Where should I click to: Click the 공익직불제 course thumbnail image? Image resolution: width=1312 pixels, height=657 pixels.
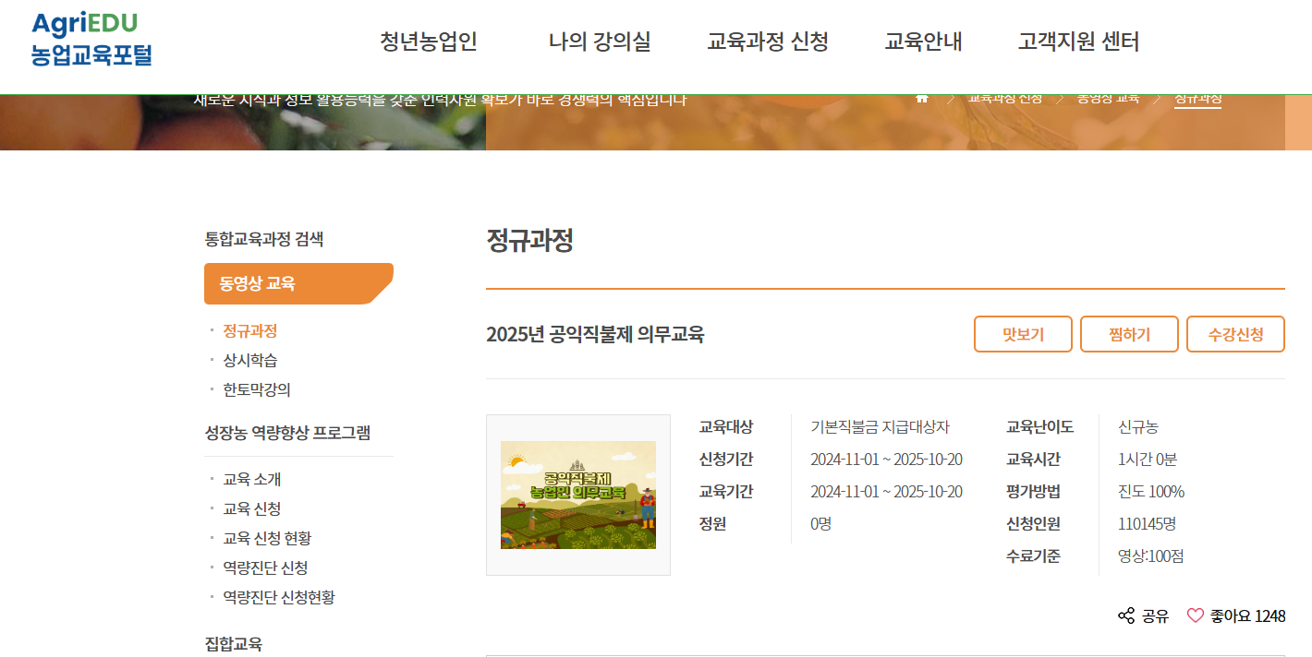tap(577, 493)
